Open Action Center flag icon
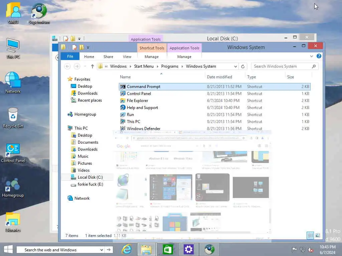Viewport: 342px width, 256px height. point(294,250)
